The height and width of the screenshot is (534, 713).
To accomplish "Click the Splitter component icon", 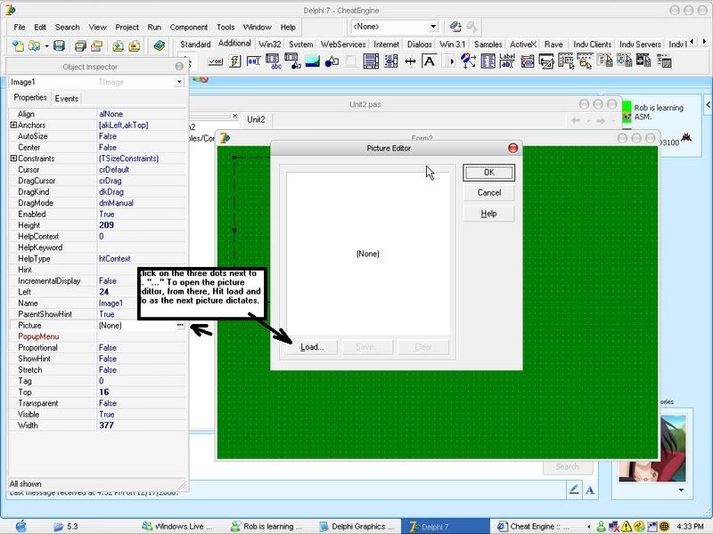I will click(x=410, y=61).
